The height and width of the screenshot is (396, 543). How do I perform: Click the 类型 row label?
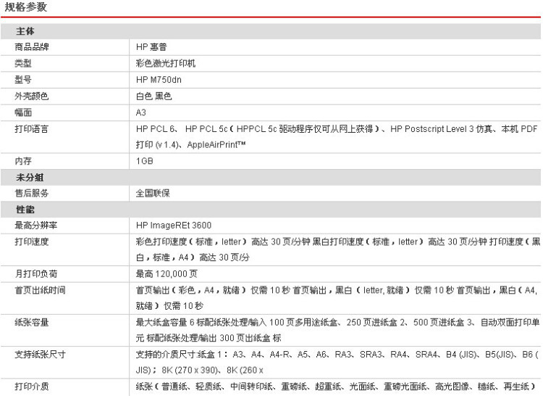(23, 63)
